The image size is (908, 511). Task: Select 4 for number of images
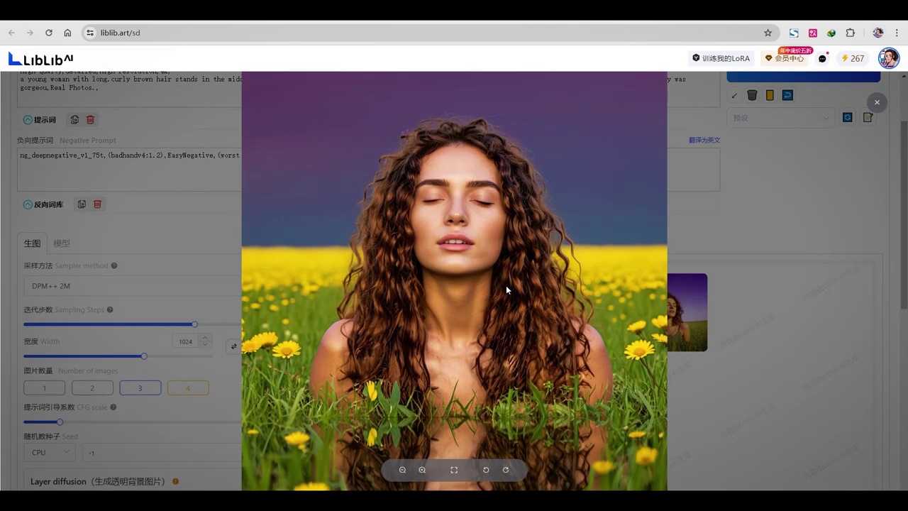tap(188, 388)
